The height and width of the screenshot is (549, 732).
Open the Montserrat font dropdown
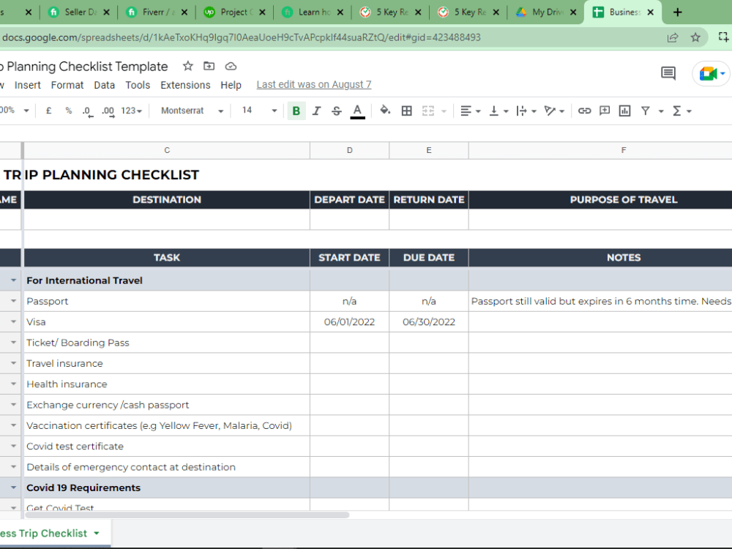(192, 111)
